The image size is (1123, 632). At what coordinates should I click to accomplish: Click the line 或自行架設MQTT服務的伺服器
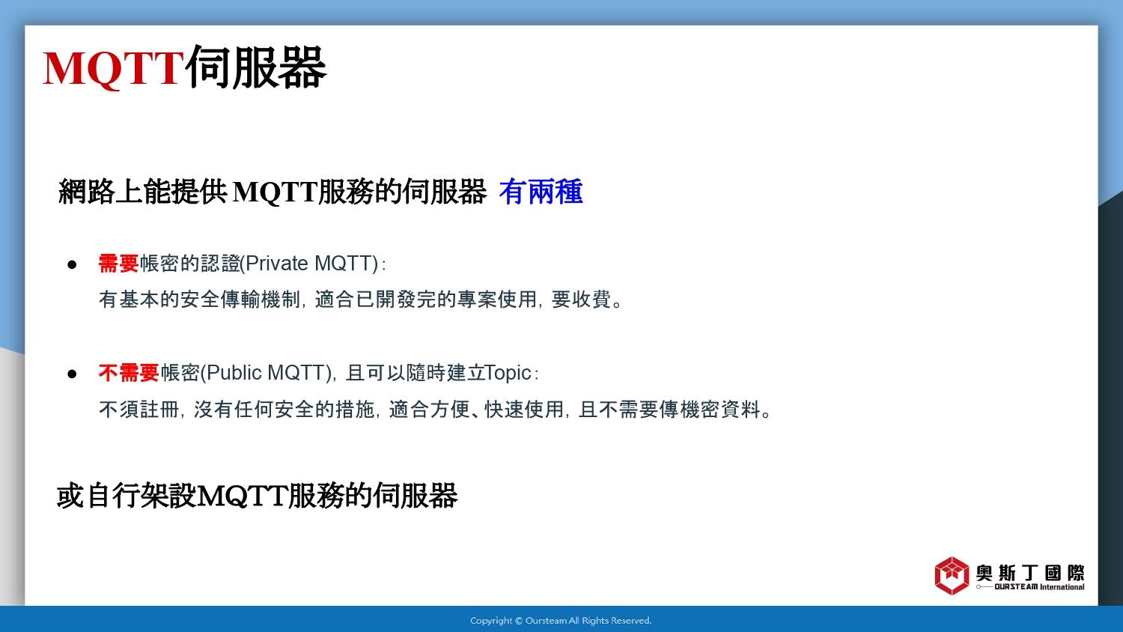[x=257, y=496]
